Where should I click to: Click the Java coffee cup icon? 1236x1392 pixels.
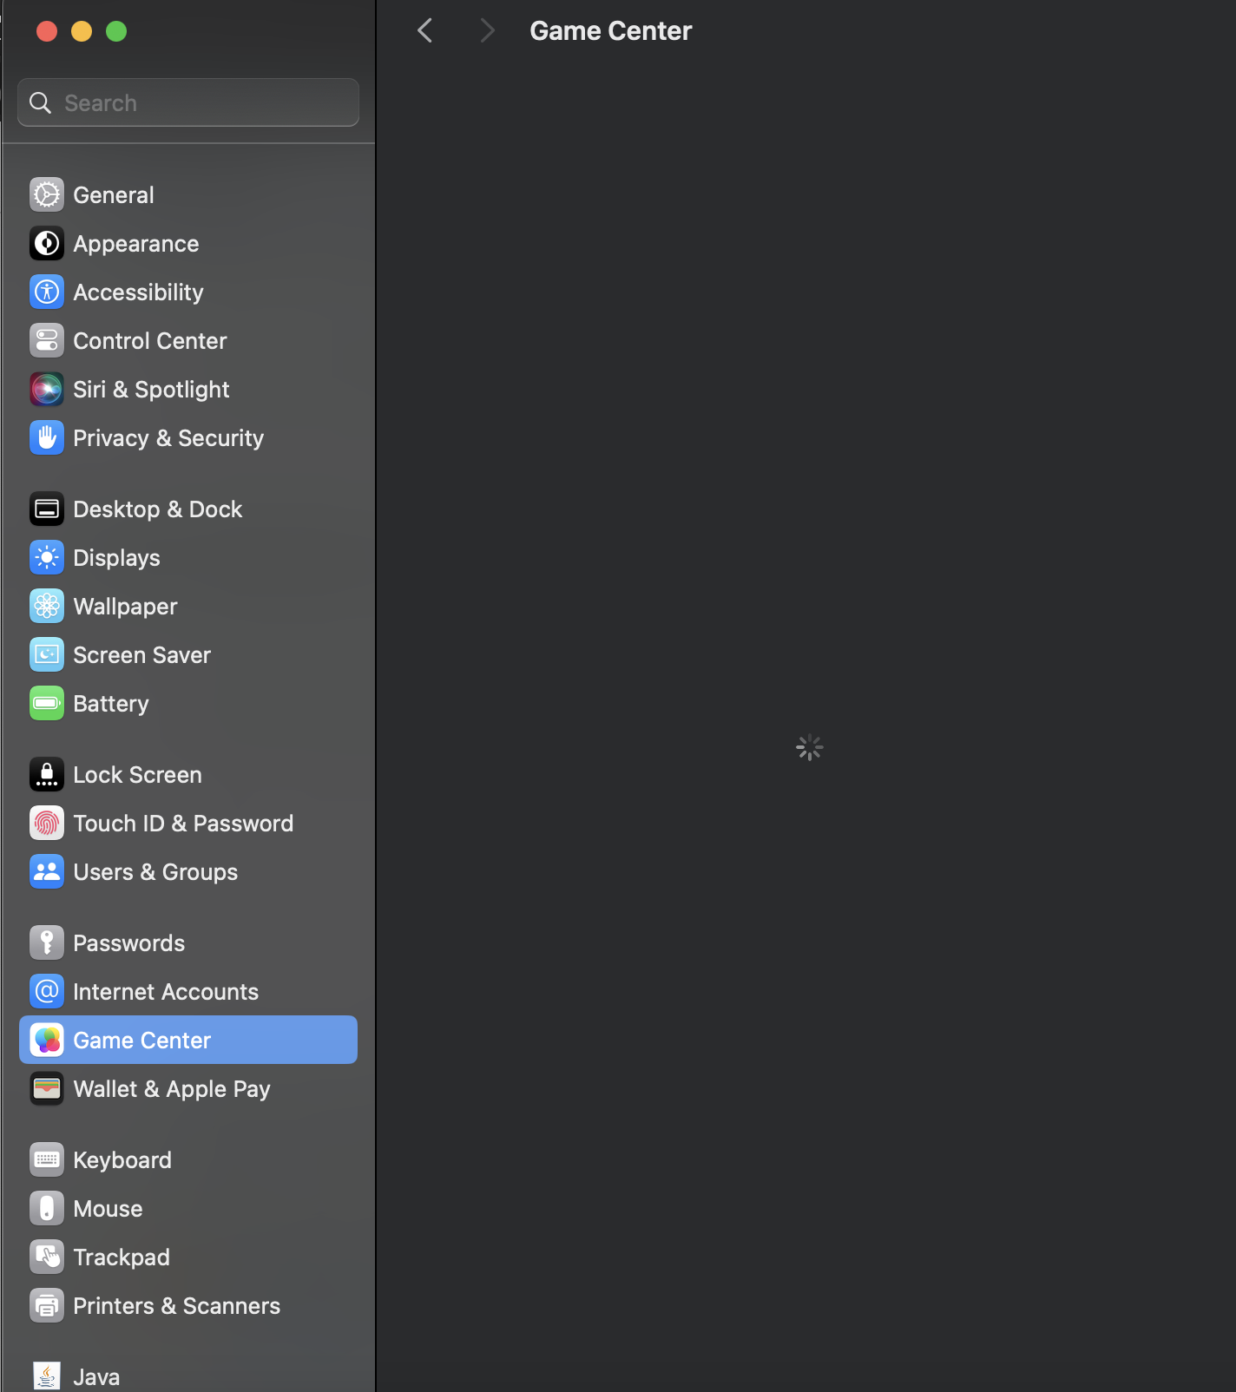tap(47, 1376)
